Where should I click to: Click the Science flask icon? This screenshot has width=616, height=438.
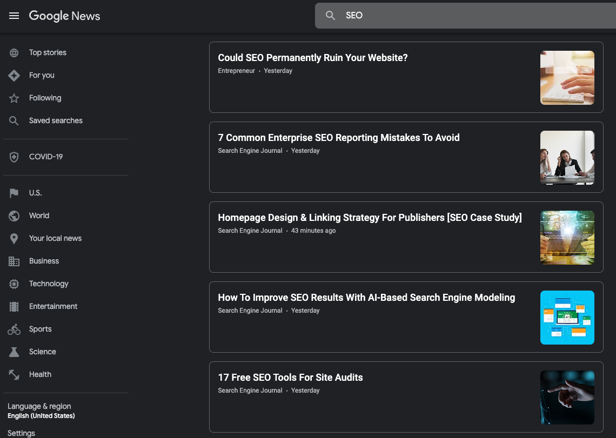(14, 352)
